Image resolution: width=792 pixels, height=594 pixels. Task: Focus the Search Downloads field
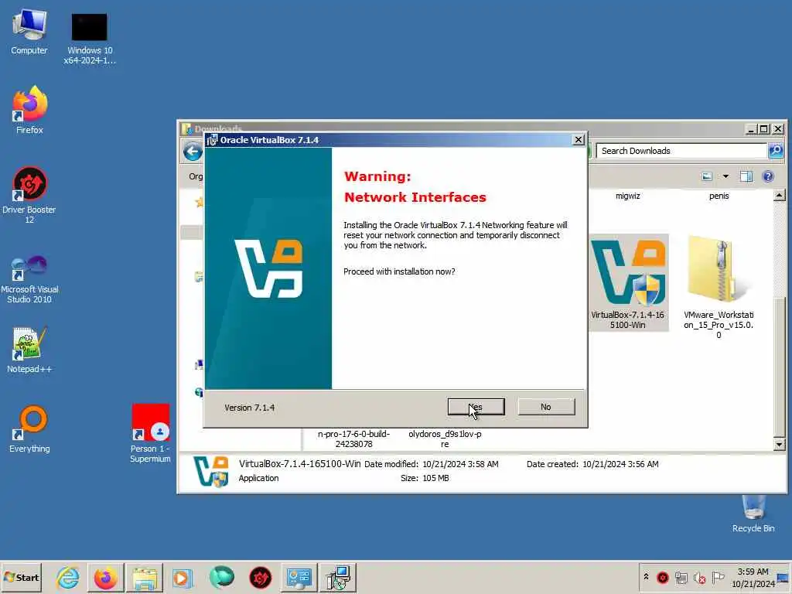(681, 151)
